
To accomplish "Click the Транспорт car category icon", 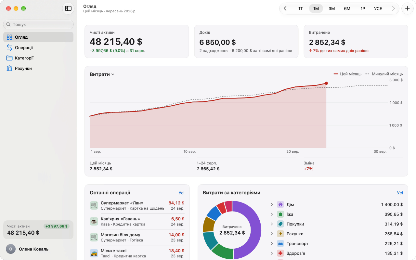I will (280, 243).
